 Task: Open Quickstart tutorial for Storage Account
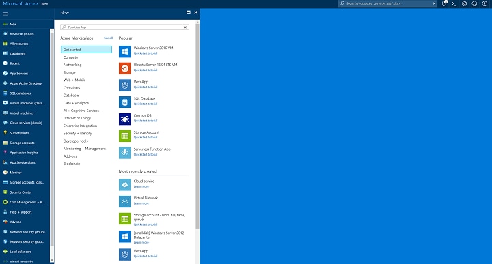146,138
